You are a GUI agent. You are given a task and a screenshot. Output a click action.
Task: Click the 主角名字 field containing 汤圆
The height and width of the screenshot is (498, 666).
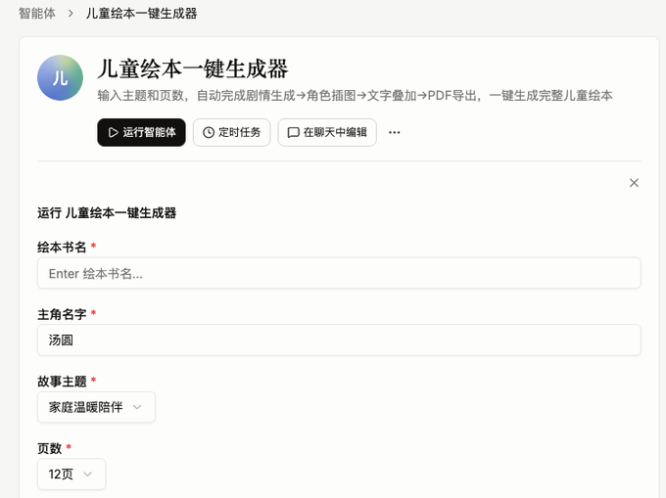[339, 340]
